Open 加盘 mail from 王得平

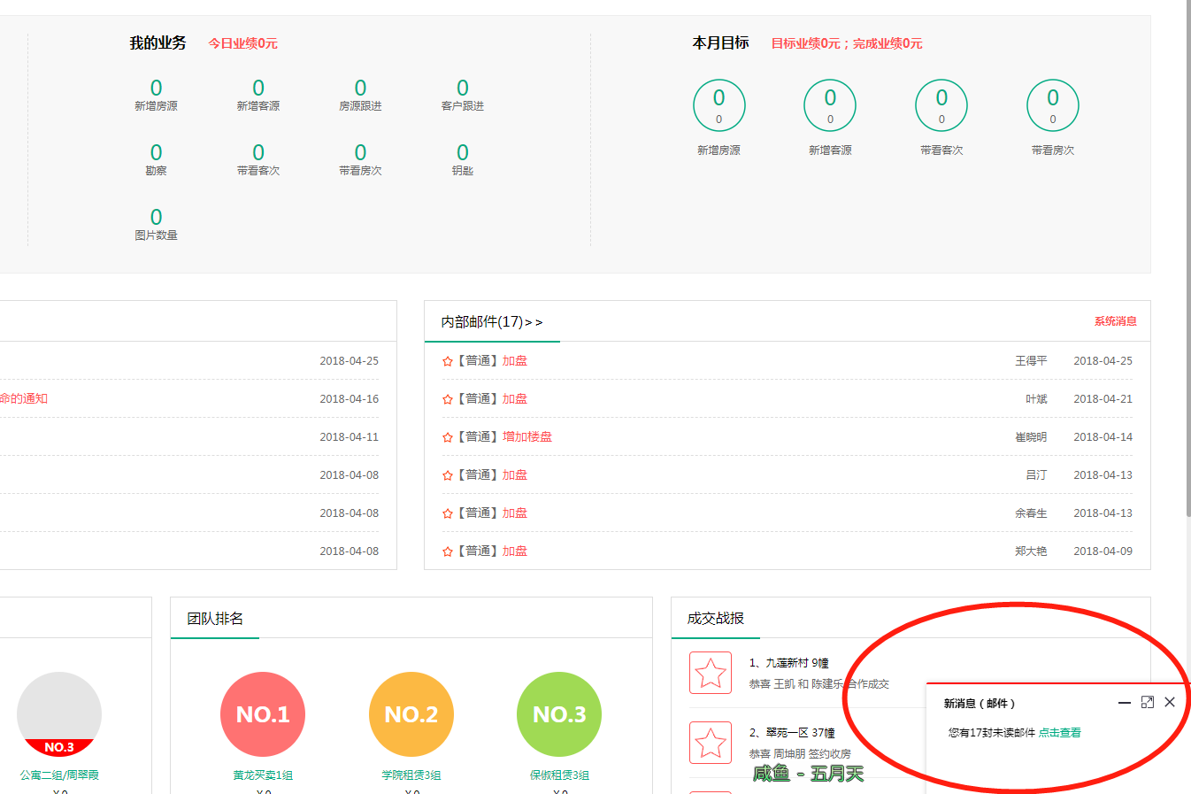[x=515, y=361]
